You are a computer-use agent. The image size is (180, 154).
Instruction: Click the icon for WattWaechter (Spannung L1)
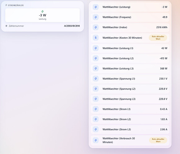tap(96, 79)
